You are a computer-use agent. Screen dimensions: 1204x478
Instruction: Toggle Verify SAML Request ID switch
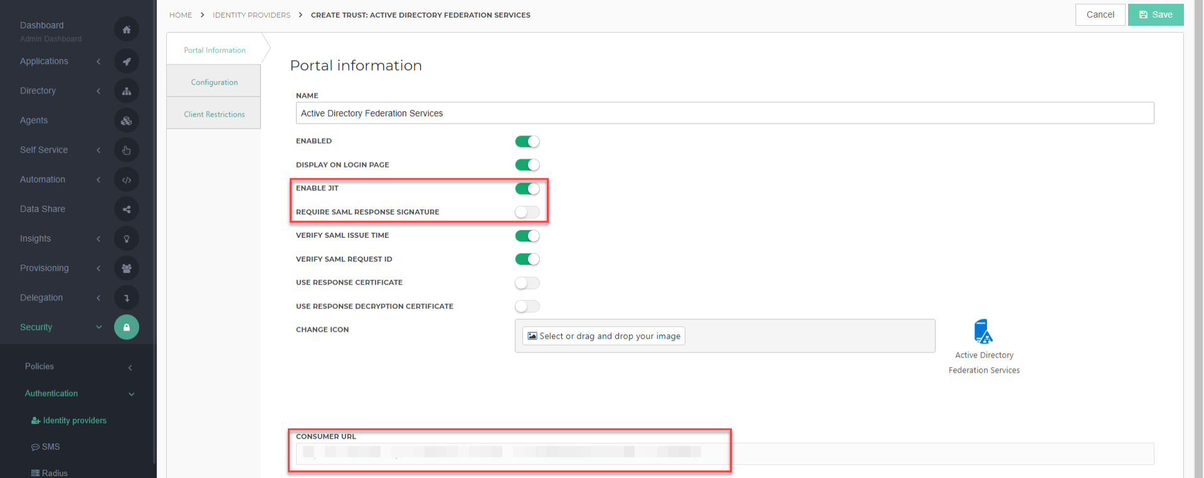coord(527,259)
